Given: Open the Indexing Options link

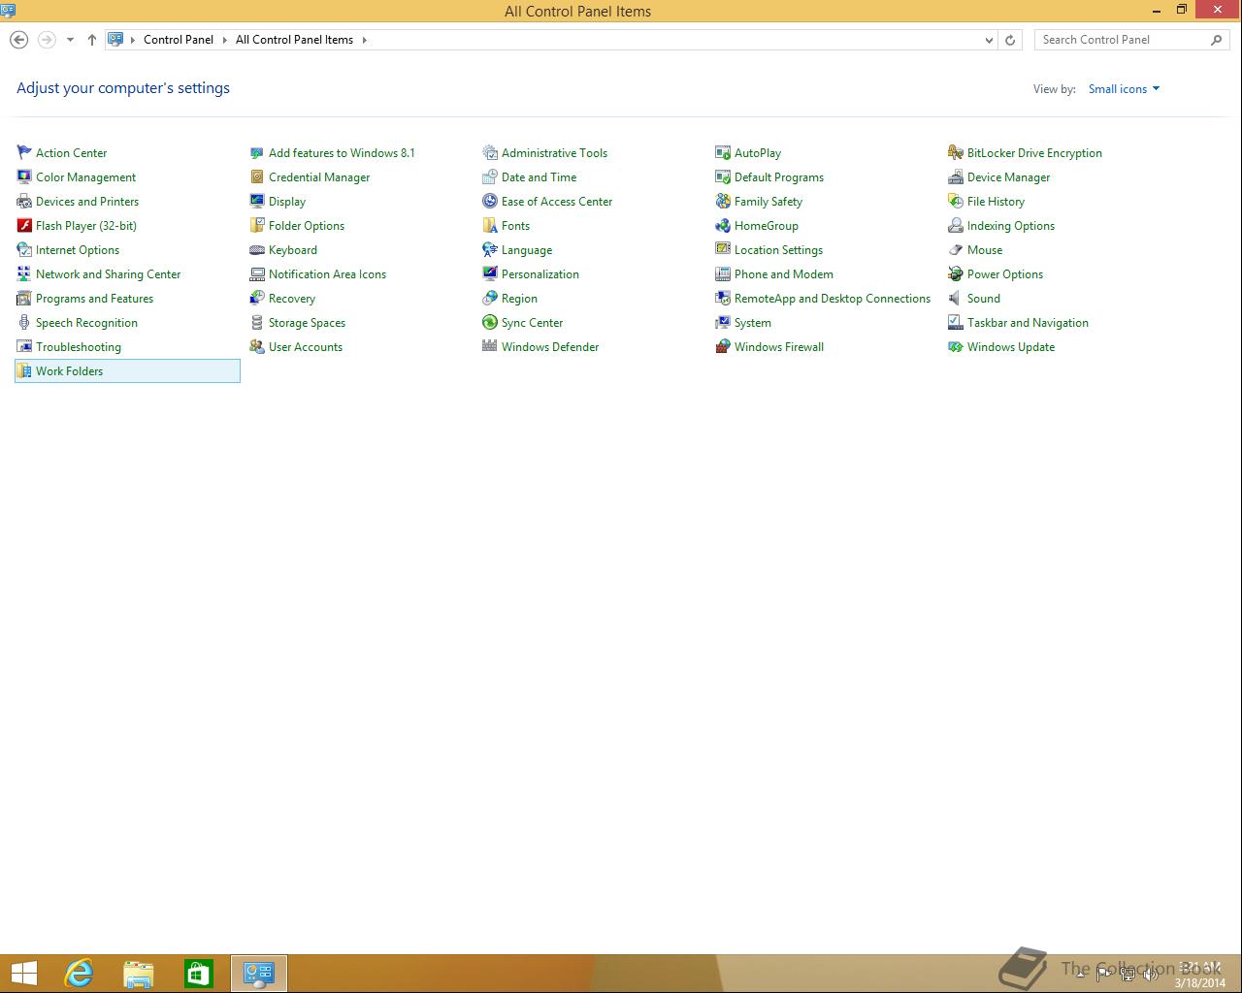Looking at the screenshot, I should (x=1011, y=226).
